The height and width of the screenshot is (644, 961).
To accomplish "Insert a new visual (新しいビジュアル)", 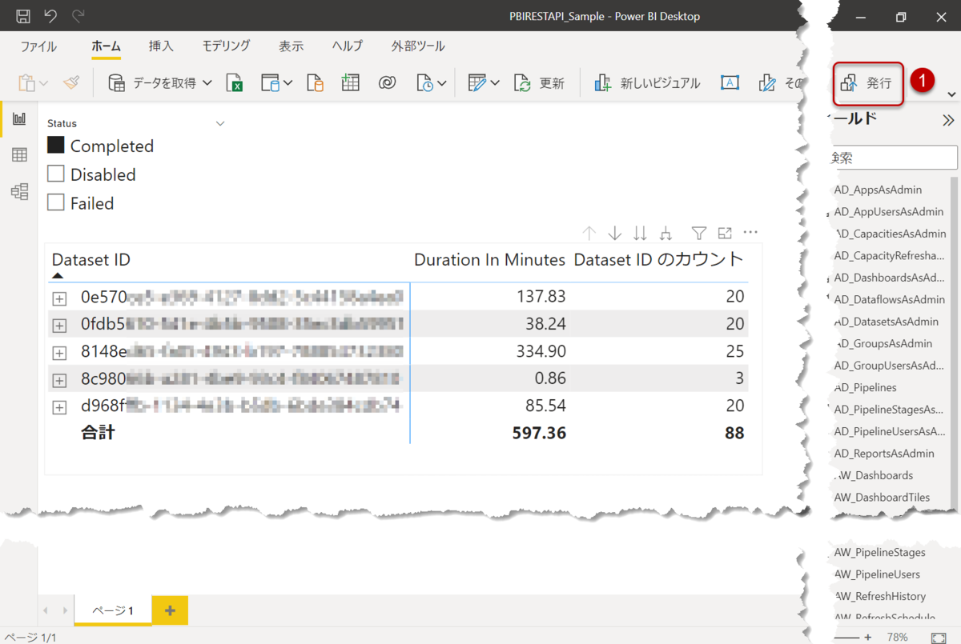I will click(x=647, y=83).
